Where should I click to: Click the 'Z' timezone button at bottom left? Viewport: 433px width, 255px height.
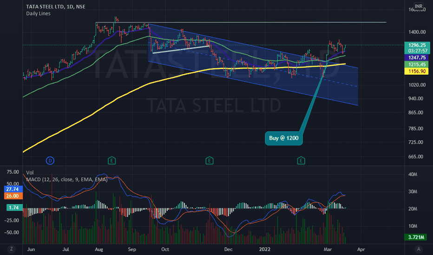(x=11, y=249)
